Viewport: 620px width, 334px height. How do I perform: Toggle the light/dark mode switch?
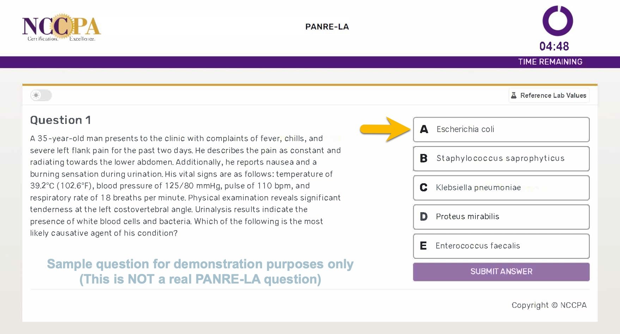pyautogui.click(x=41, y=95)
